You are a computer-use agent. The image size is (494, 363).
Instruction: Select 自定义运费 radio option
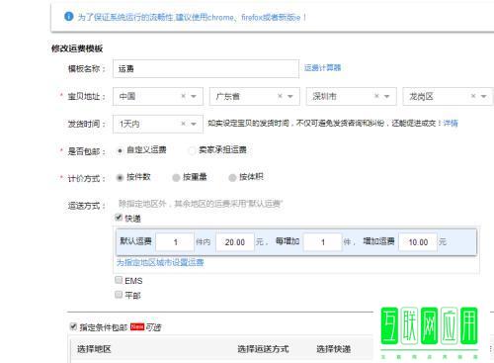(x=120, y=150)
